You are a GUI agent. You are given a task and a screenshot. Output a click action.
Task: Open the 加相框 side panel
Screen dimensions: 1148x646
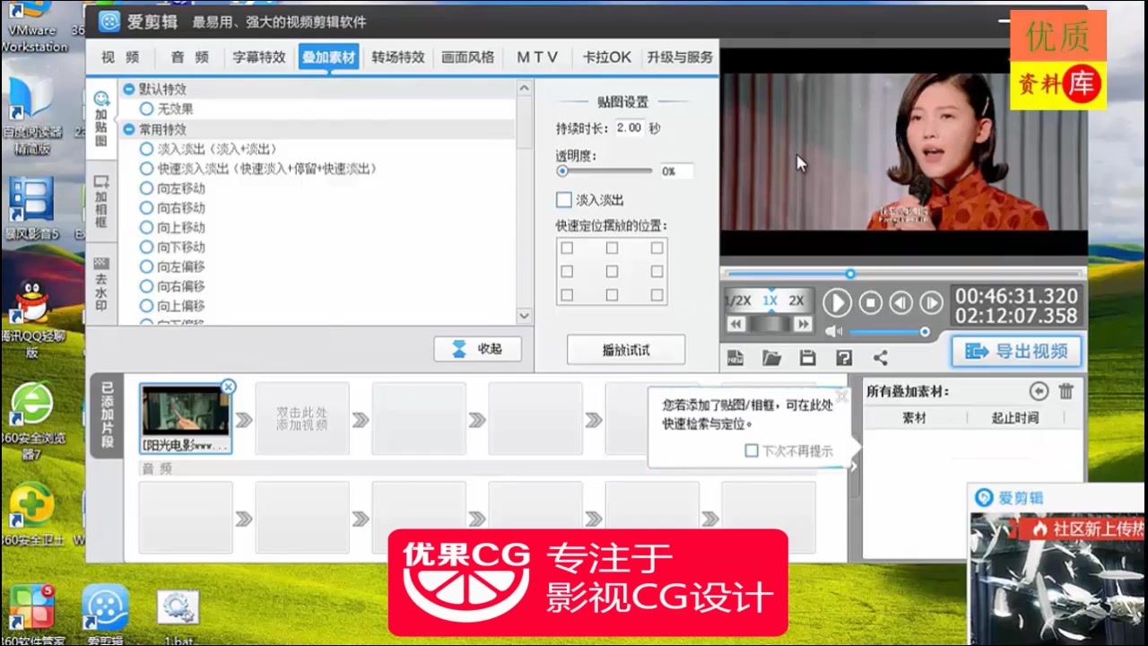101,202
